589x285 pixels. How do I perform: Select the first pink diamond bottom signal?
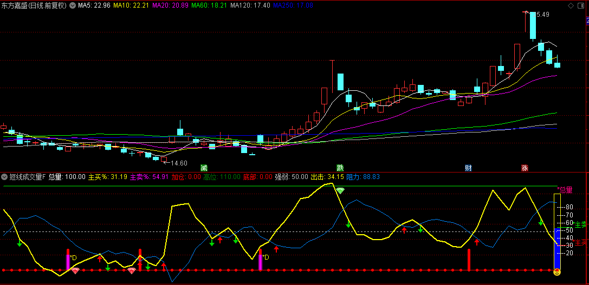point(75,270)
